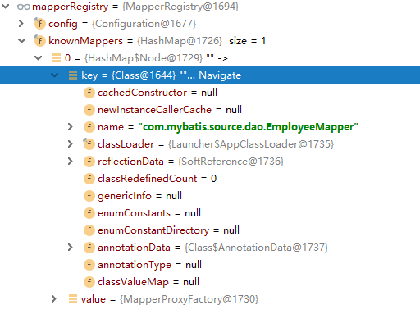Expand the value MapperProxyFactory node
This screenshot has width=420, height=314.
[54, 299]
